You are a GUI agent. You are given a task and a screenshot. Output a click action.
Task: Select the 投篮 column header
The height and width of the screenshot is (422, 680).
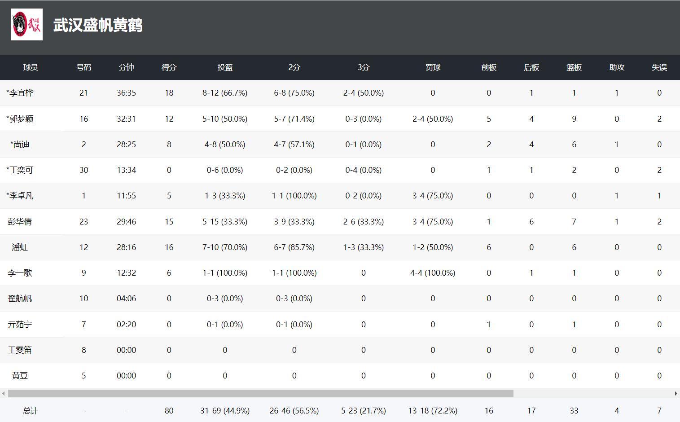coord(225,67)
